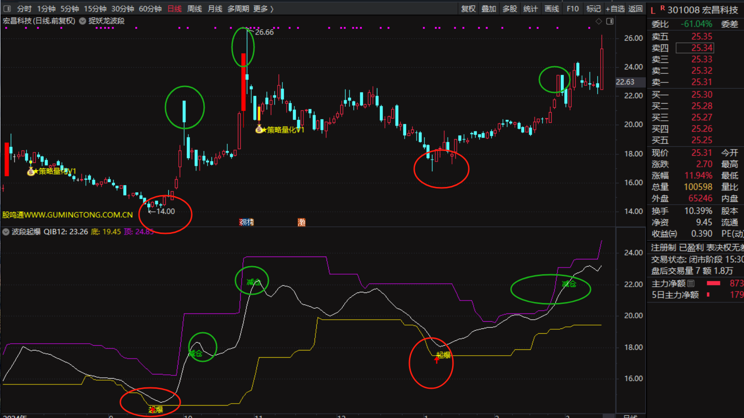Open the 复权 adjustment option

(x=468, y=9)
